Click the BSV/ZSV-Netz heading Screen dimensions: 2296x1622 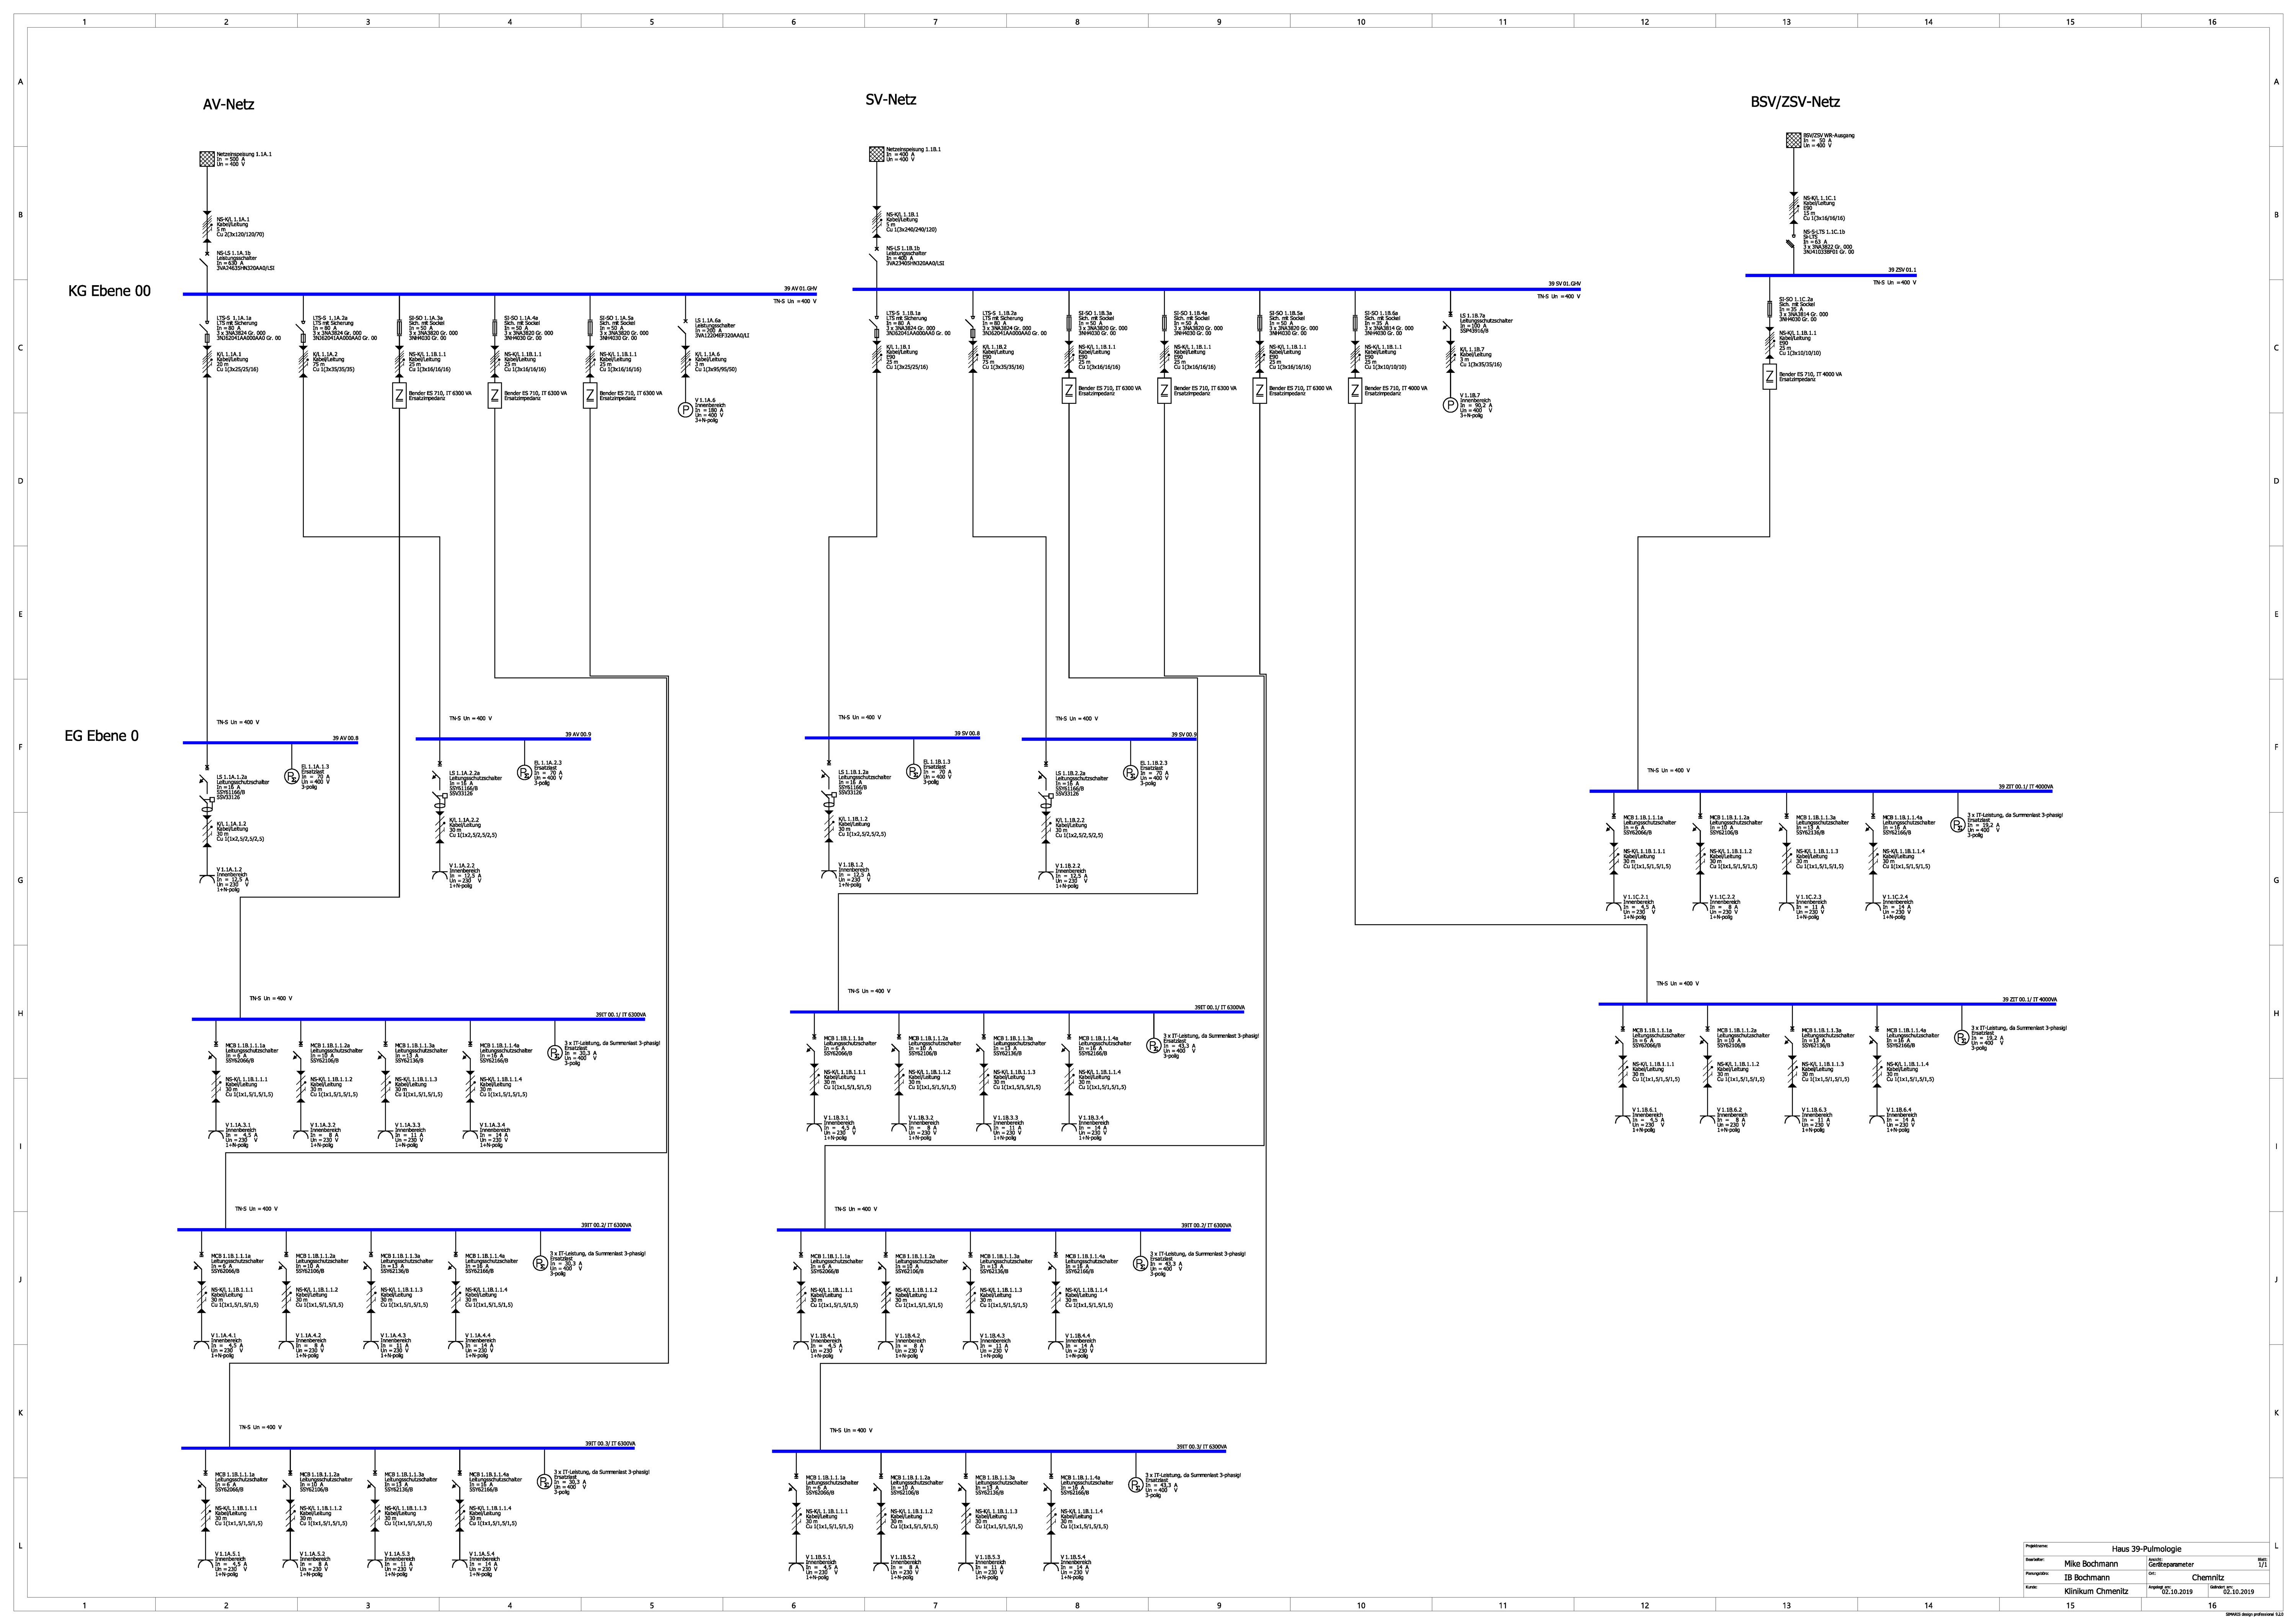pyautogui.click(x=1795, y=102)
